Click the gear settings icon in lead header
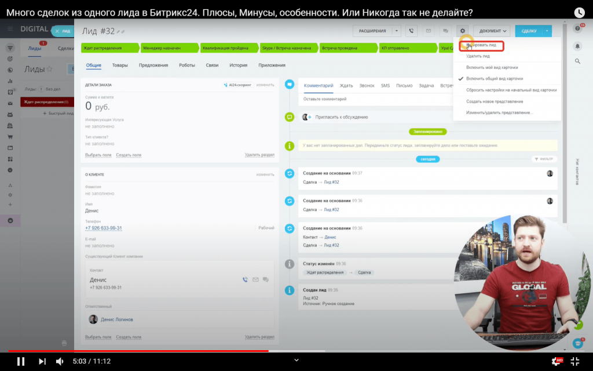593x371 pixels. coord(463,31)
